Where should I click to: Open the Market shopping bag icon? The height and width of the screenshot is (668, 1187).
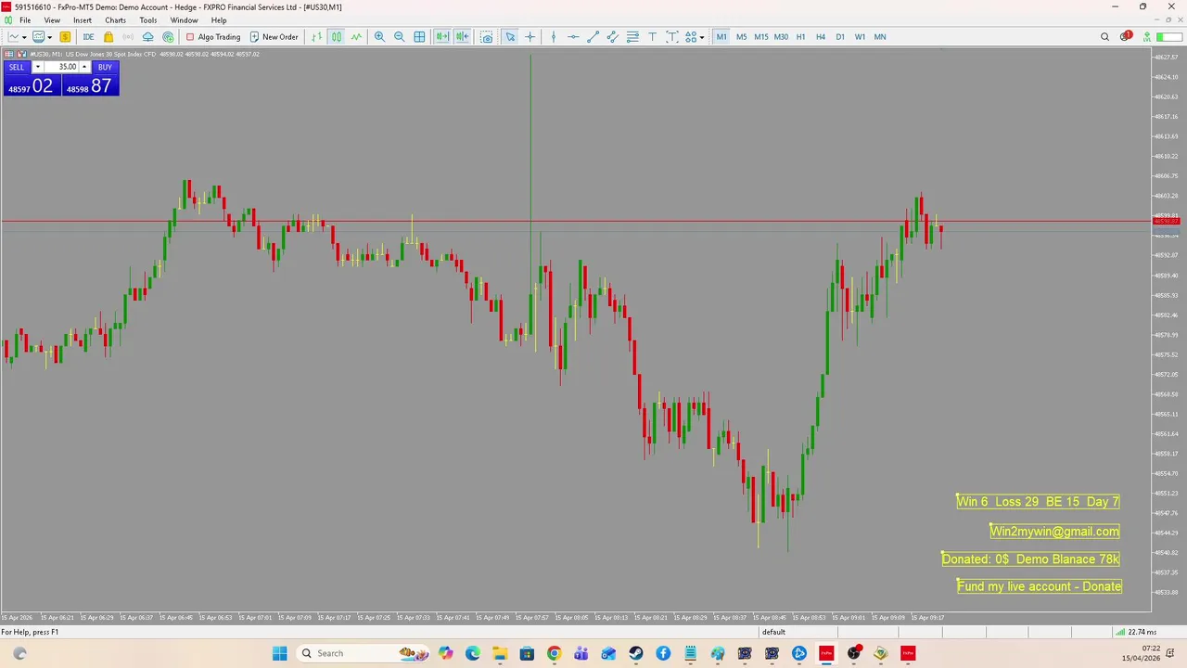tap(108, 37)
